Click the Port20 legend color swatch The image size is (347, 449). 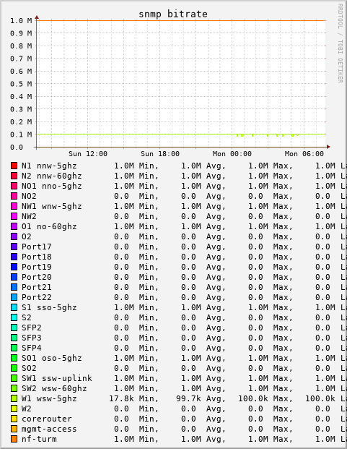point(14,277)
